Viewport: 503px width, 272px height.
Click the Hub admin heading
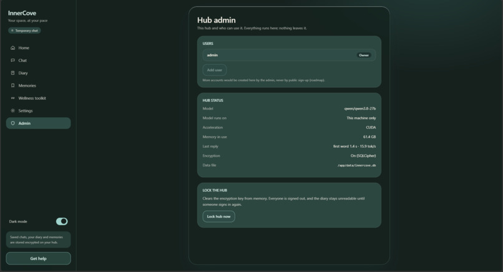pyautogui.click(x=216, y=20)
